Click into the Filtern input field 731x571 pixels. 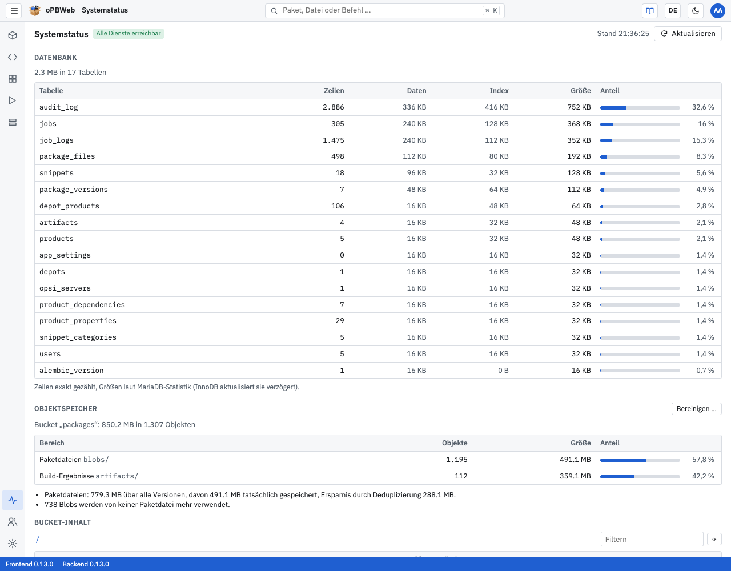(x=652, y=539)
